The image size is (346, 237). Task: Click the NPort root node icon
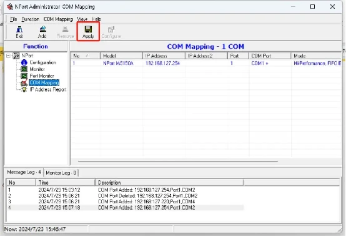click(x=16, y=56)
